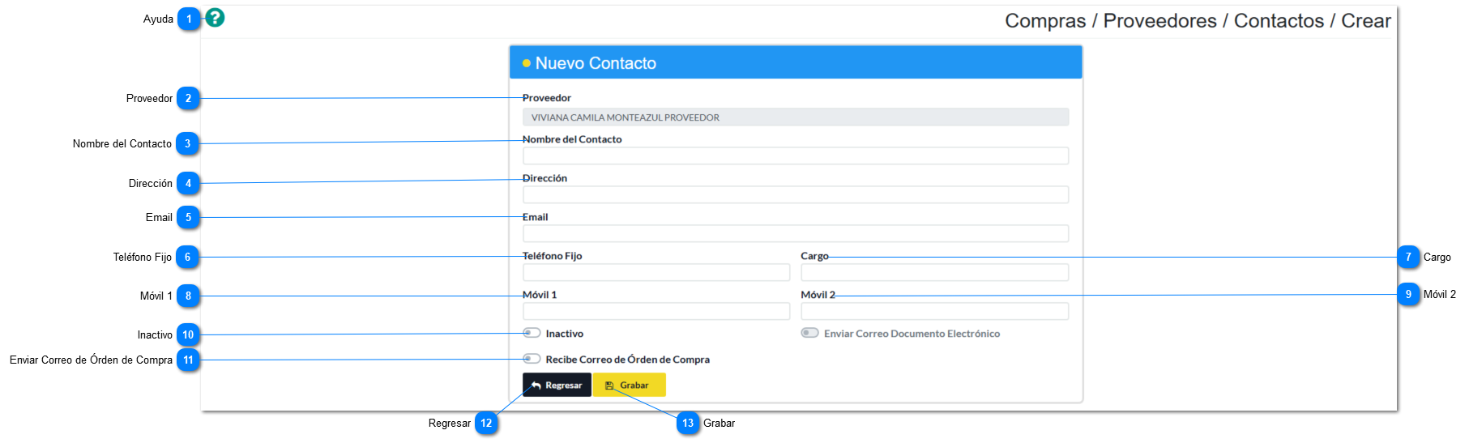Toggle Enviar Correo Documento Electrónico switch

pyautogui.click(x=810, y=333)
